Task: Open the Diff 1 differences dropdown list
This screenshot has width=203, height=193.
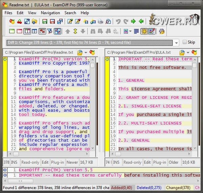Action: pyautogui.click(x=176, y=43)
